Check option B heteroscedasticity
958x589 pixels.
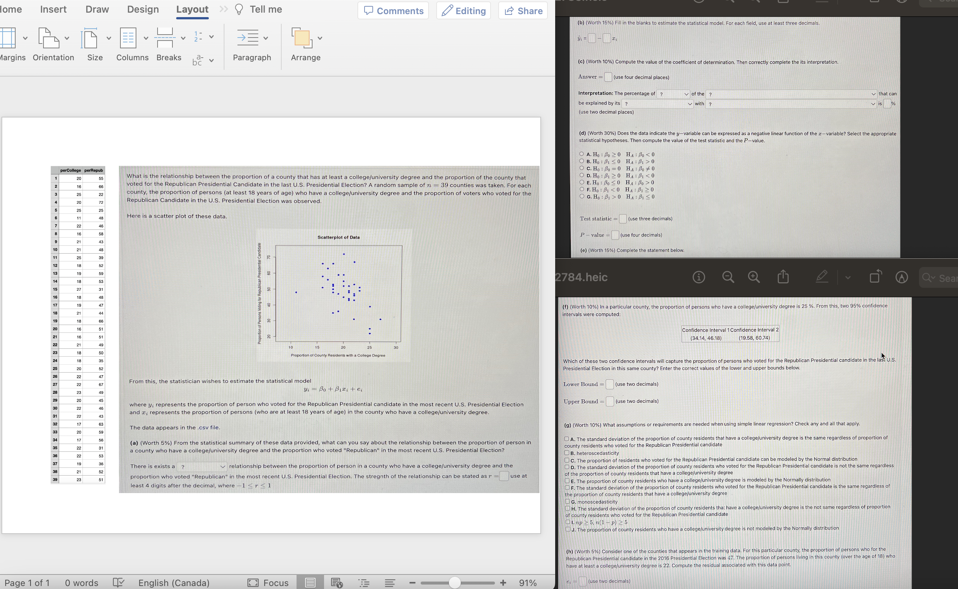click(x=567, y=453)
